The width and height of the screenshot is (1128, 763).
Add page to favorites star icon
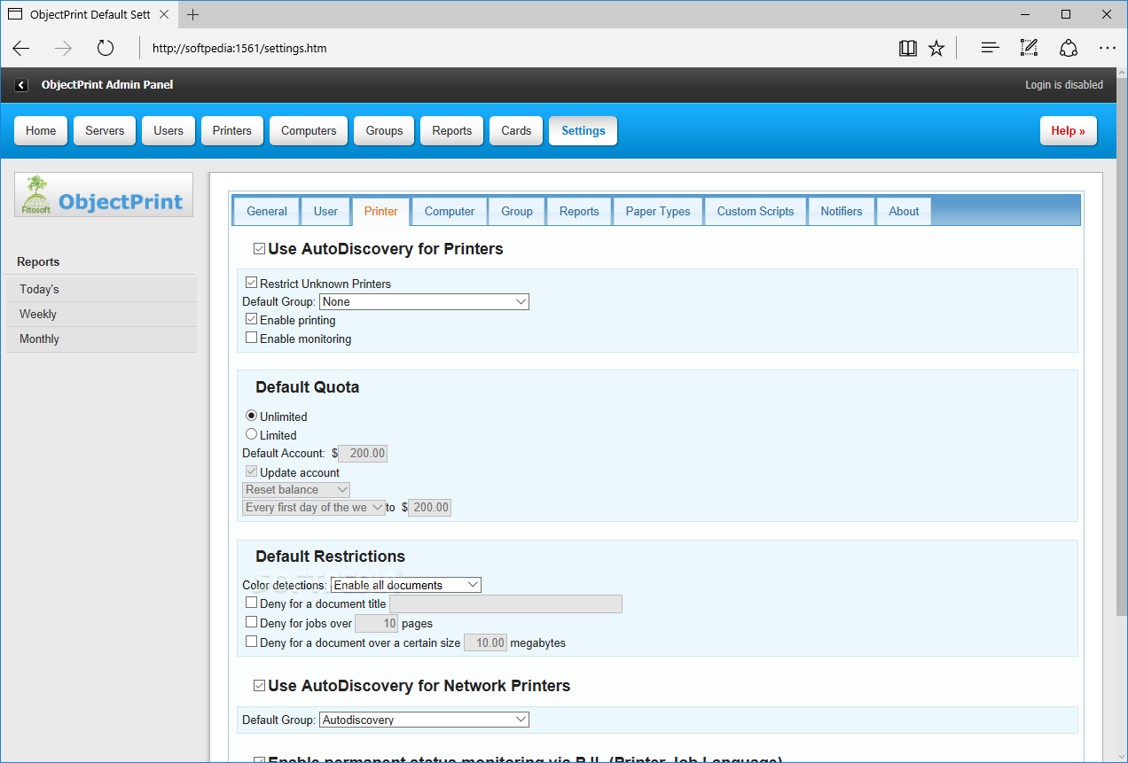936,48
